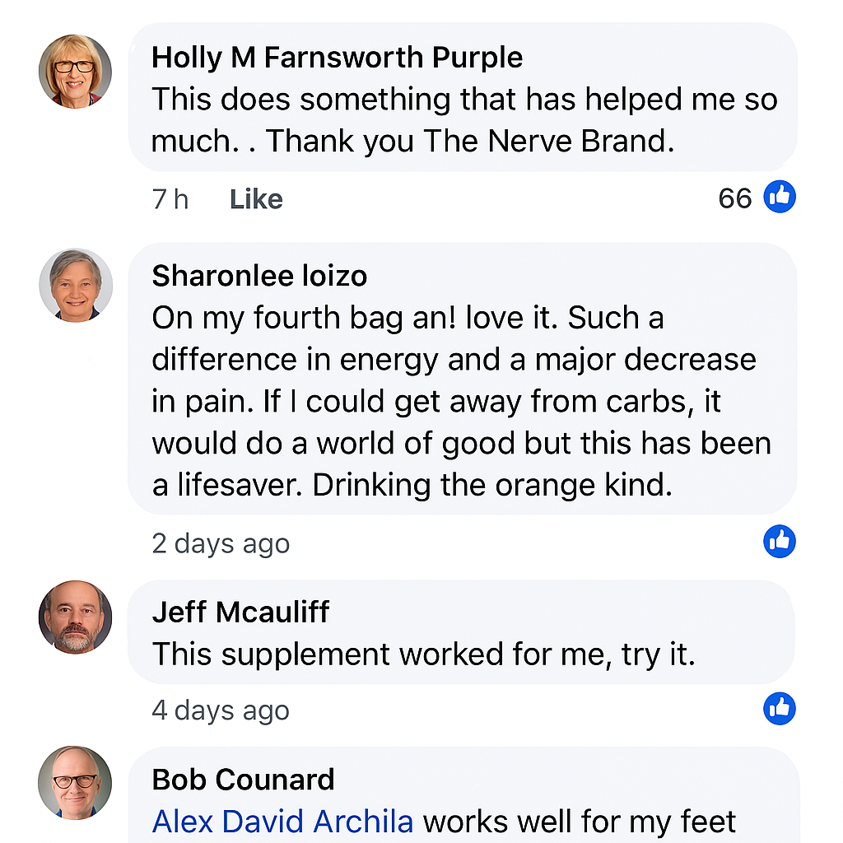Open Bob Counard's profile picture

click(x=75, y=783)
